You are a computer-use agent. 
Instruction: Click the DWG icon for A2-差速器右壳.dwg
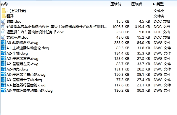coord(3,59)
